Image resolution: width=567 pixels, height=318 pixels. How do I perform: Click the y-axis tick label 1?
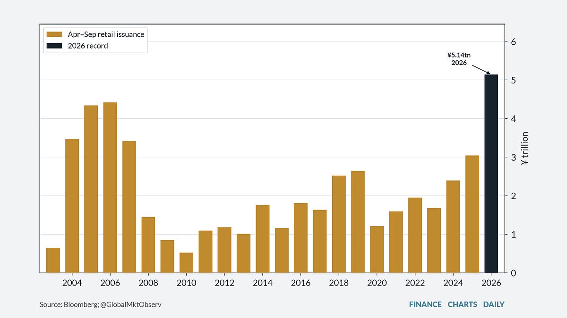click(x=514, y=235)
